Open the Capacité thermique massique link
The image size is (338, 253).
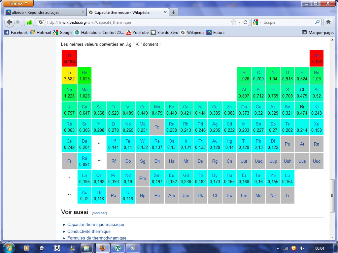pos(96,224)
